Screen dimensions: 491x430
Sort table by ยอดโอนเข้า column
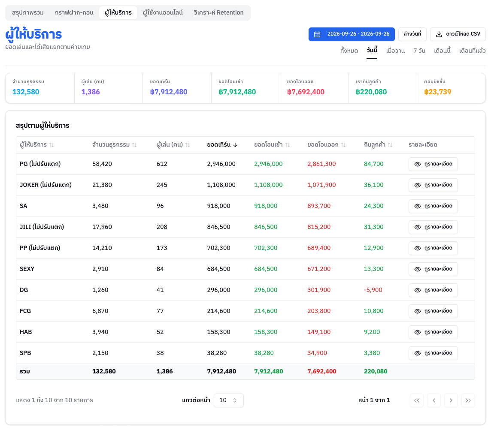tap(272, 145)
